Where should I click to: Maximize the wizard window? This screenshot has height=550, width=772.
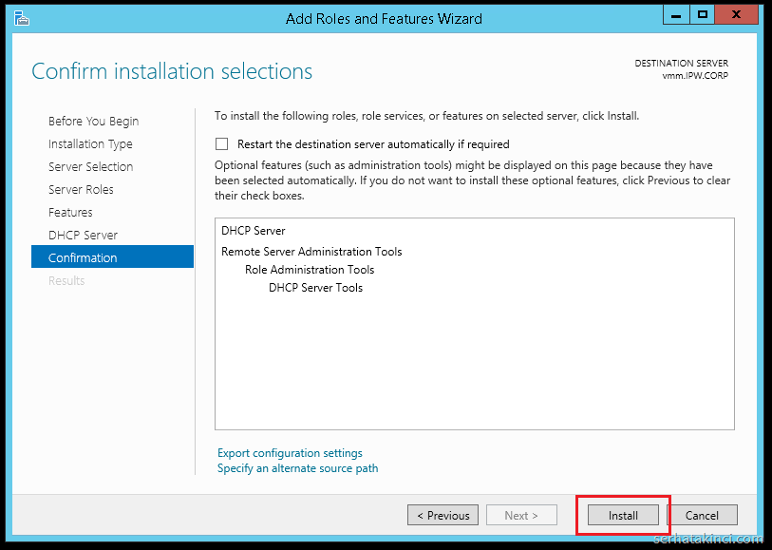coord(703,15)
